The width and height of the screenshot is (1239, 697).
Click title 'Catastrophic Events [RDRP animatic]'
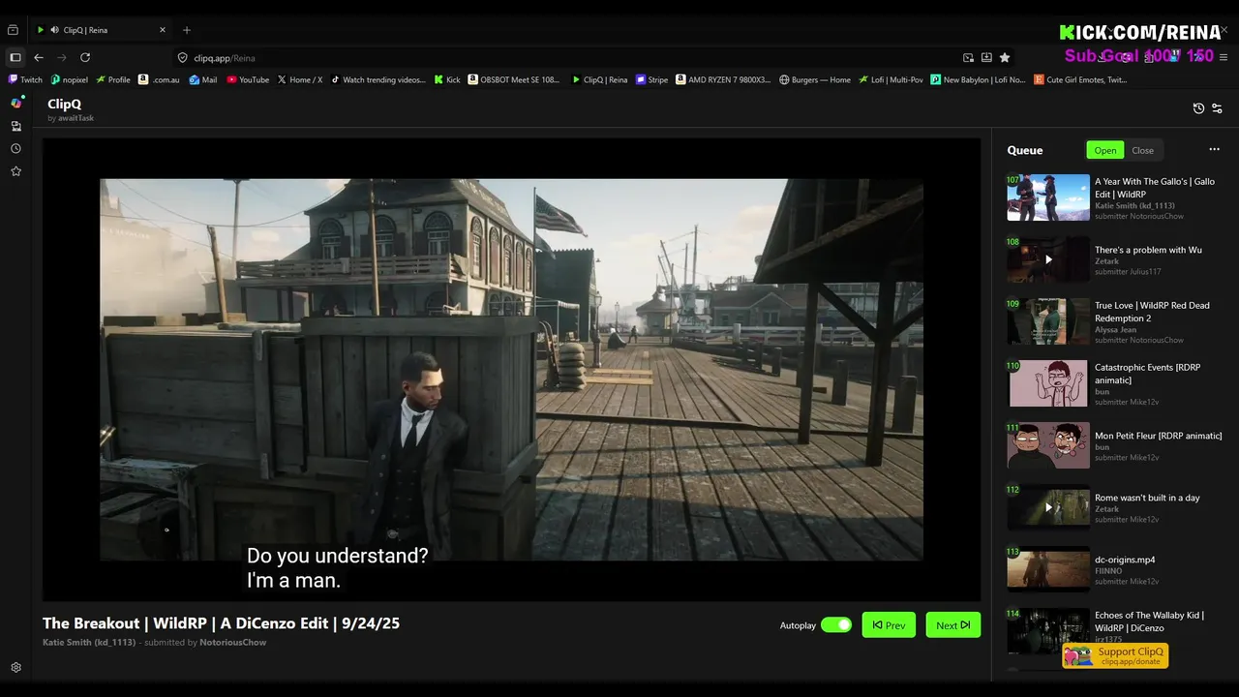click(1147, 374)
